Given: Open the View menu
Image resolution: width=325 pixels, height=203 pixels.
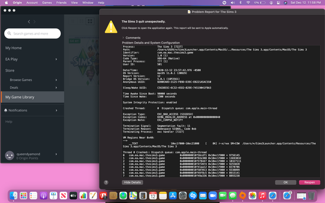Looking at the screenshot, I should click(x=74, y=3).
